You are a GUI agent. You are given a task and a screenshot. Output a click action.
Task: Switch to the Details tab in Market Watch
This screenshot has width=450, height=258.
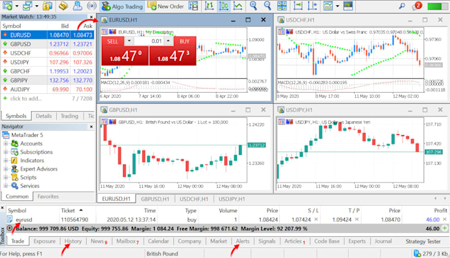(x=44, y=116)
